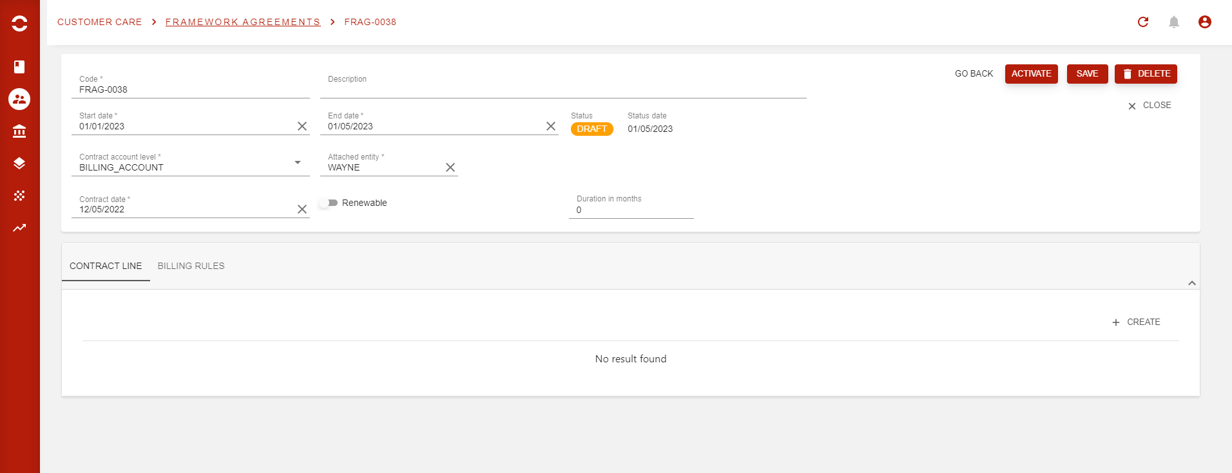The image size is (1232, 473).
Task: Toggle the Renewable switch
Action: pyautogui.click(x=329, y=203)
